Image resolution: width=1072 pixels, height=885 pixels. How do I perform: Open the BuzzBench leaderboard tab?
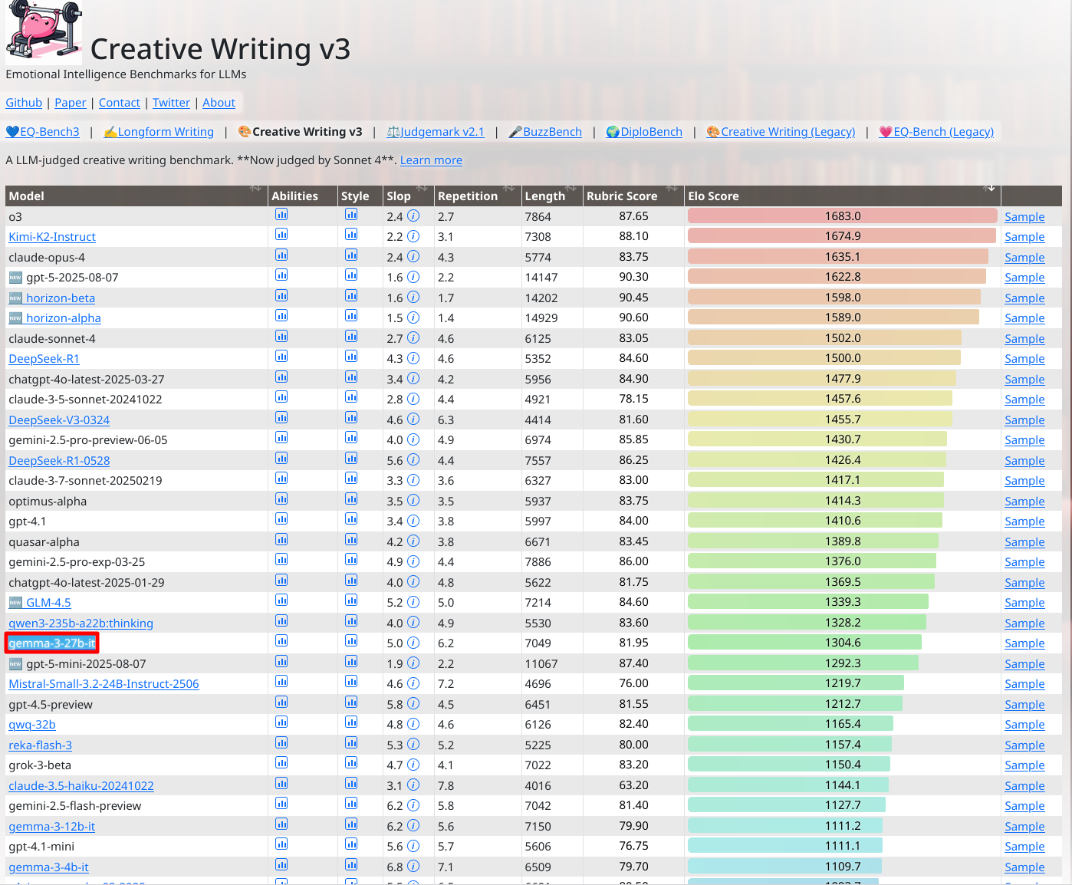pos(545,132)
